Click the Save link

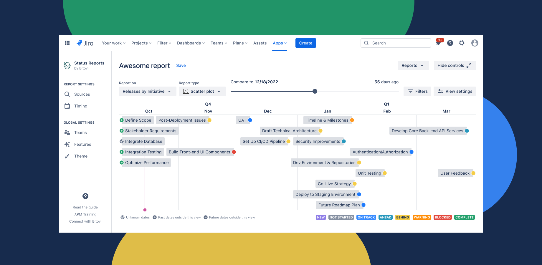(x=181, y=65)
